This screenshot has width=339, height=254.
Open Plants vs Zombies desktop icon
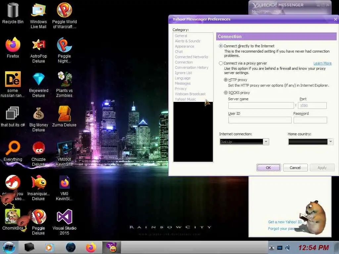tap(64, 84)
